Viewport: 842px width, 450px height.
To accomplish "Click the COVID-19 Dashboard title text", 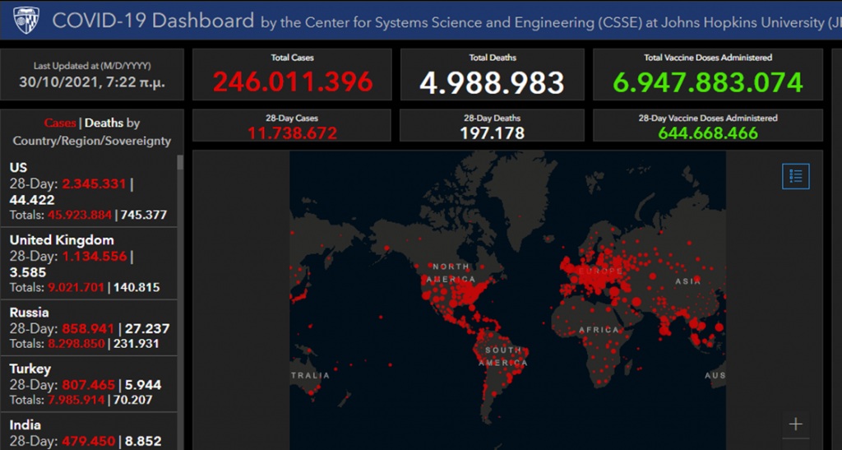I will point(153,21).
